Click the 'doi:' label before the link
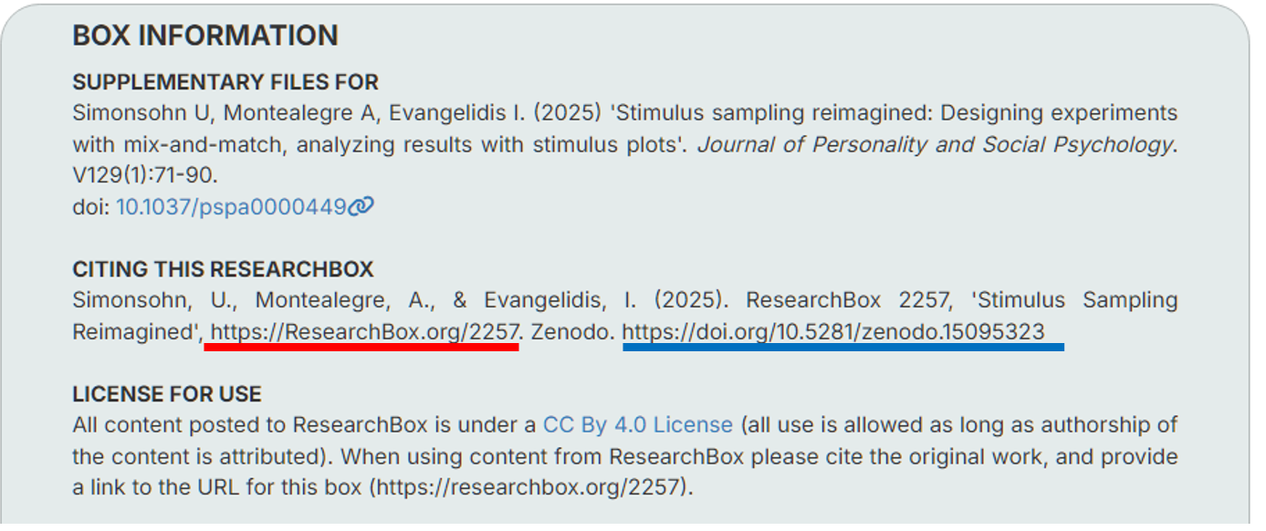Viewport: 1266px width, 531px height. 91,207
